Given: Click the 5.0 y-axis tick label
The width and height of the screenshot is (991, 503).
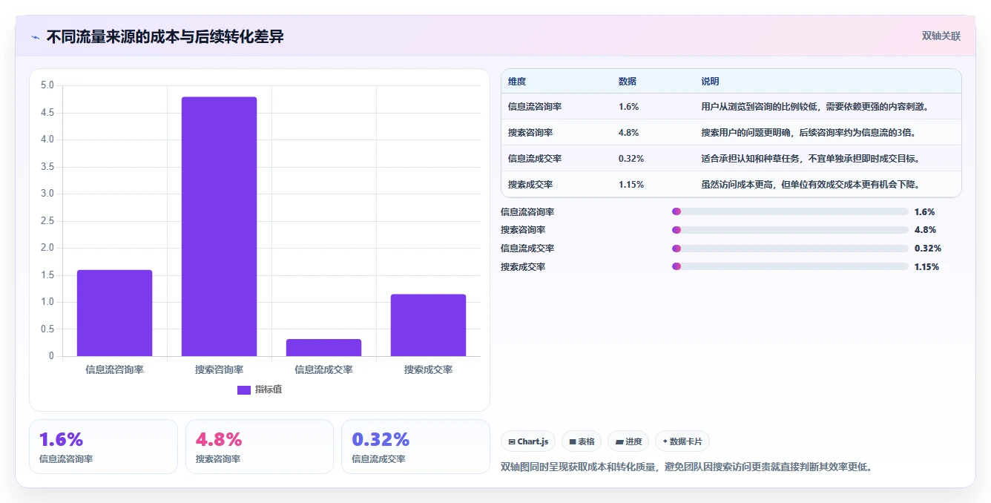Looking at the screenshot, I should click(47, 85).
